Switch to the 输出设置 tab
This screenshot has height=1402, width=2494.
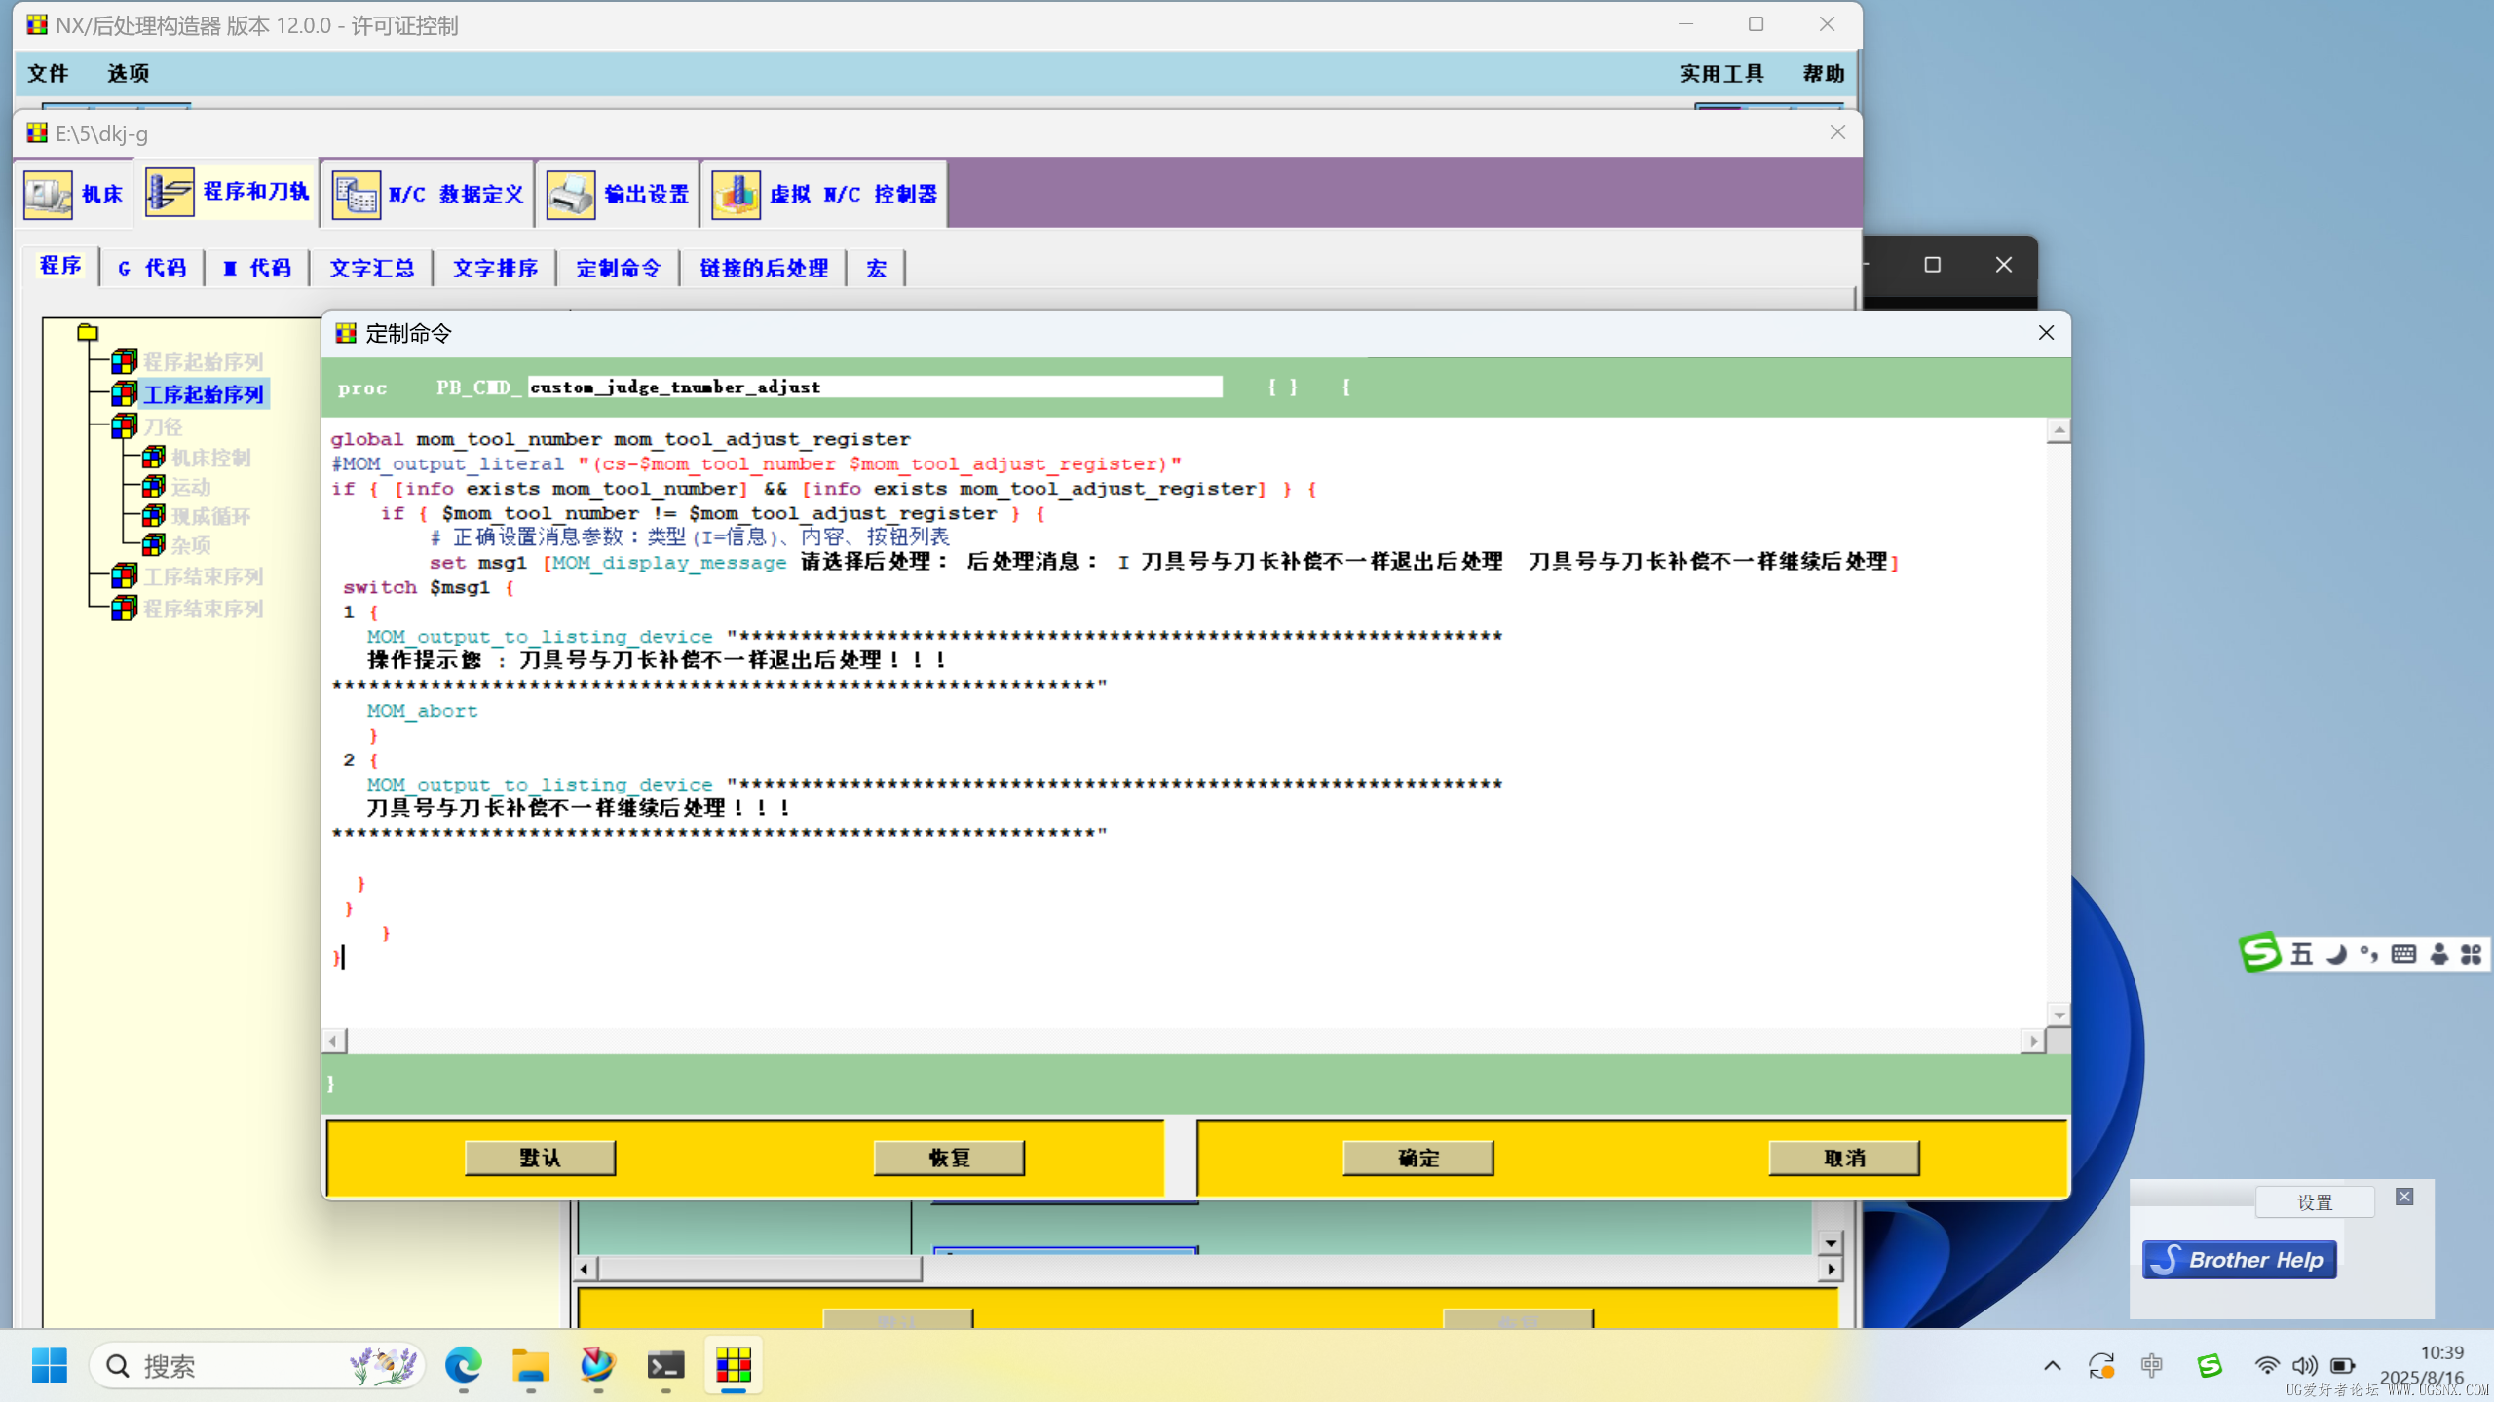click(618, 194)
